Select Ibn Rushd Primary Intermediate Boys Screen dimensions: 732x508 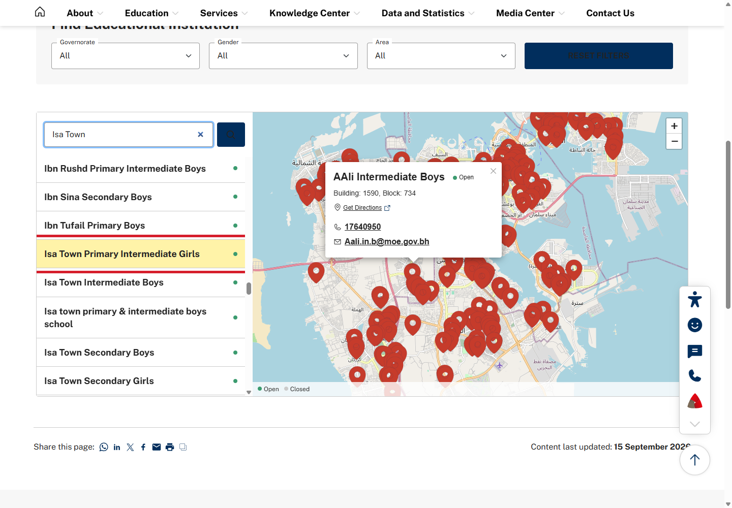(141, 169)
